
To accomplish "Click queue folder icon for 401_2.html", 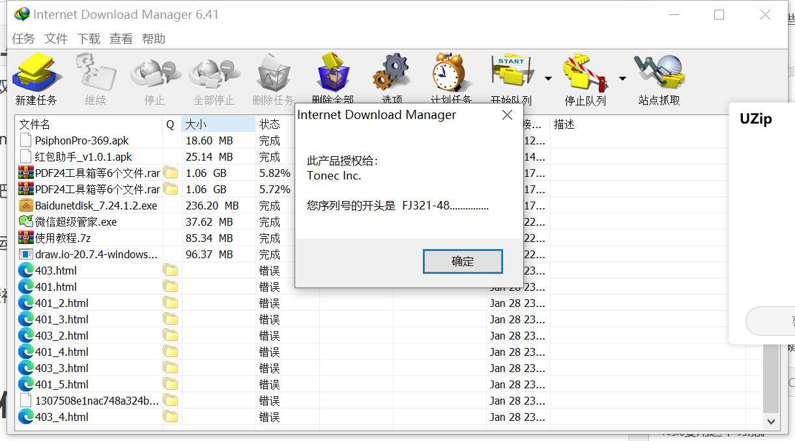I will click(x=171, y=302).
